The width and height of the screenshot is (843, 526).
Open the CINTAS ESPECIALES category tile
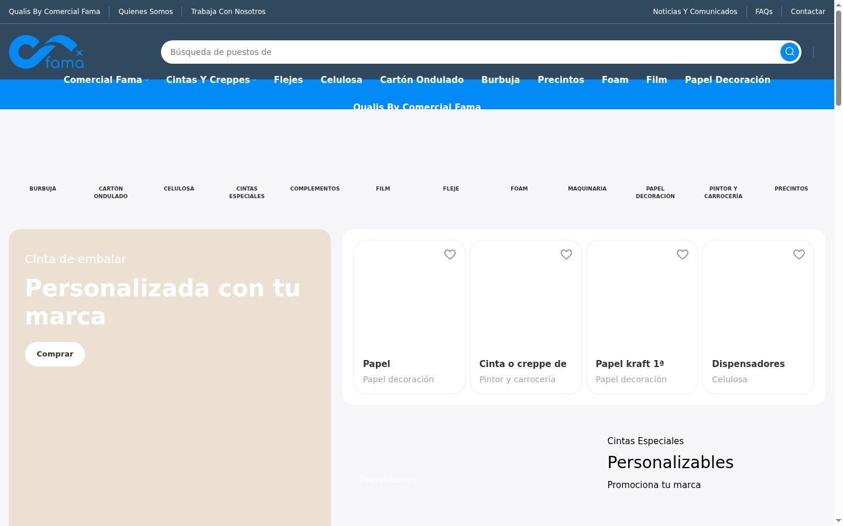[247, 192]
